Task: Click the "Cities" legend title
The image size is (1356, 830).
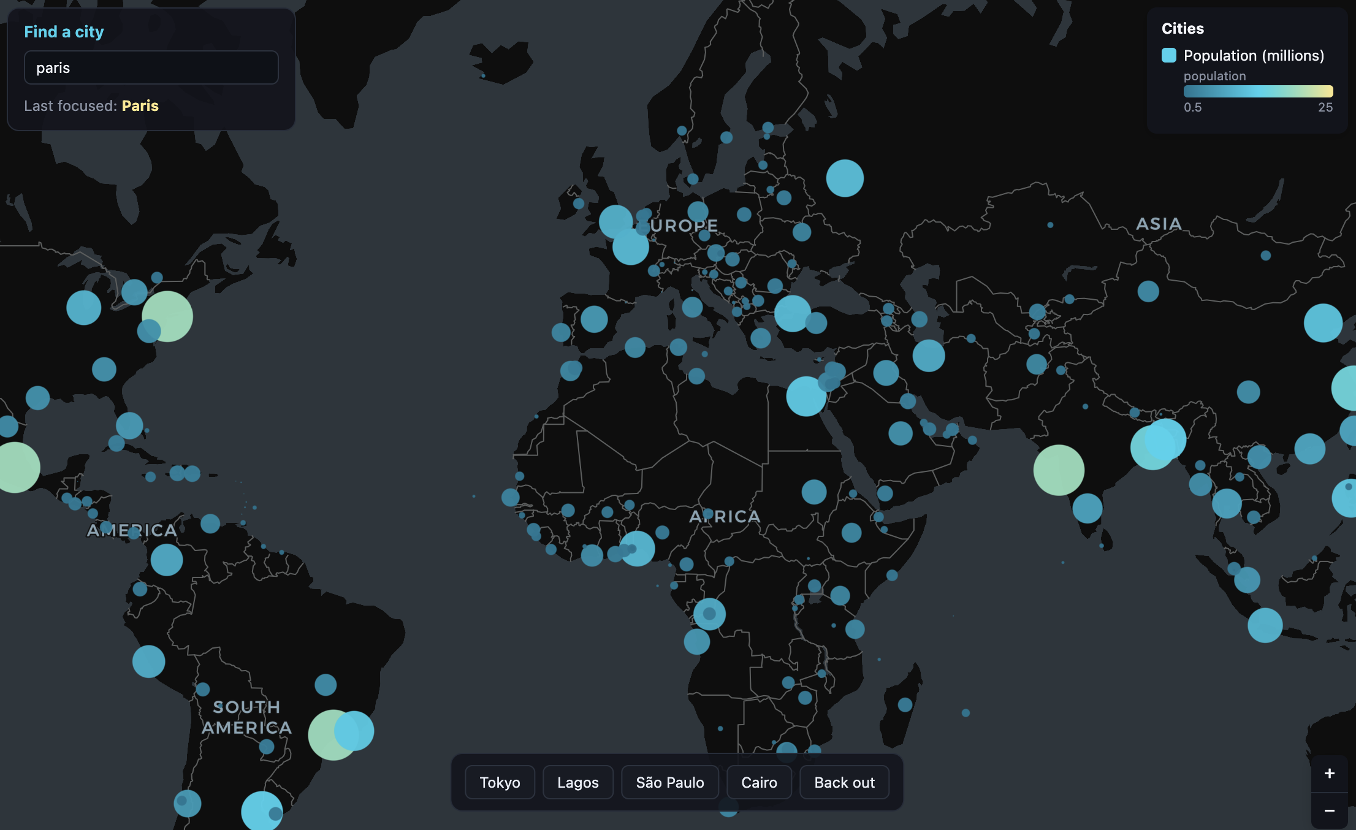Action: [x=1183, y=28]
